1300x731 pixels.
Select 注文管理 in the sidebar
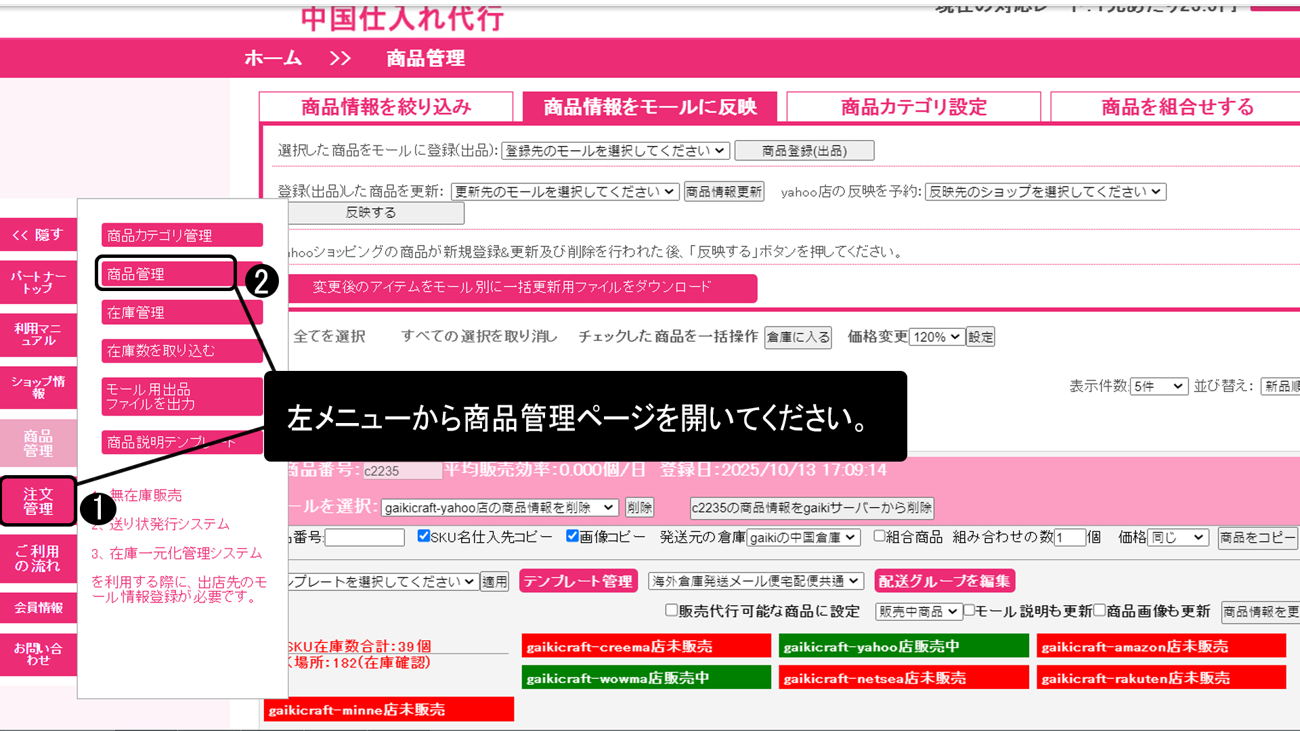pyautogui.click(x=38, y=502)
